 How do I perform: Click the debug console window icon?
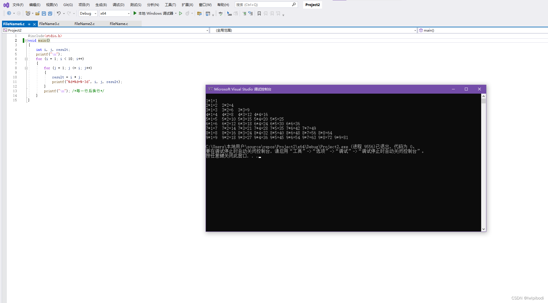(x=210, y=89)
